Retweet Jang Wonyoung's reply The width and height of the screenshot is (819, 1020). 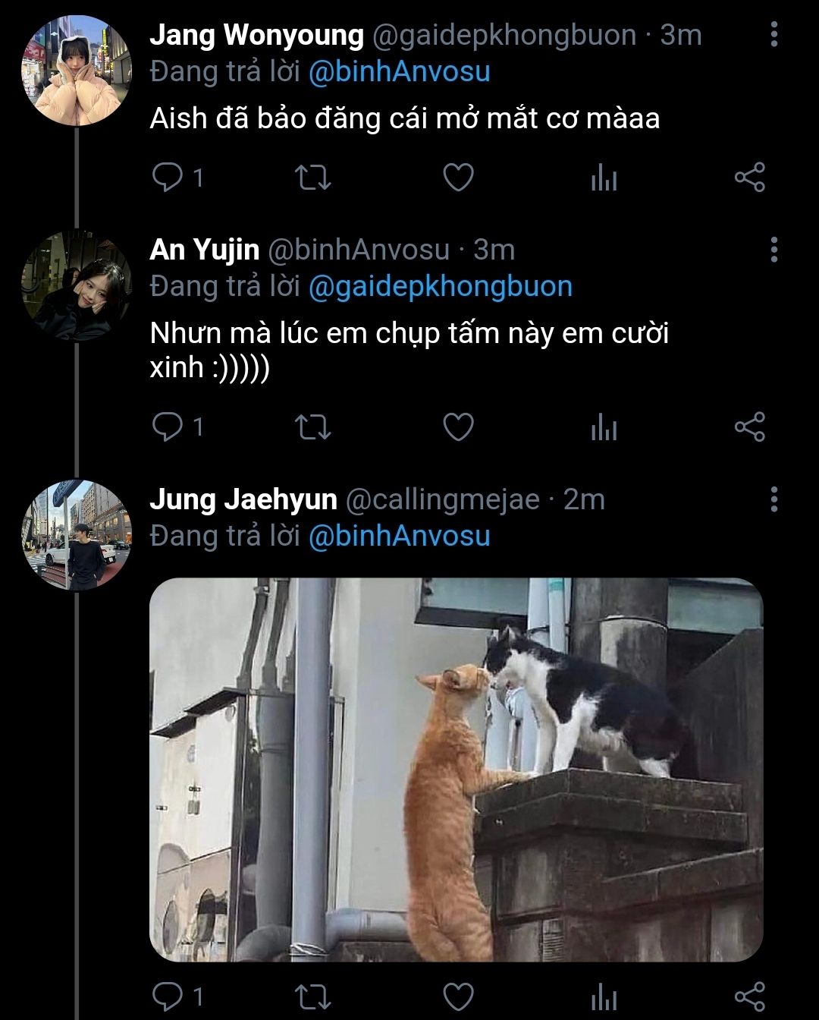point(312,178)
